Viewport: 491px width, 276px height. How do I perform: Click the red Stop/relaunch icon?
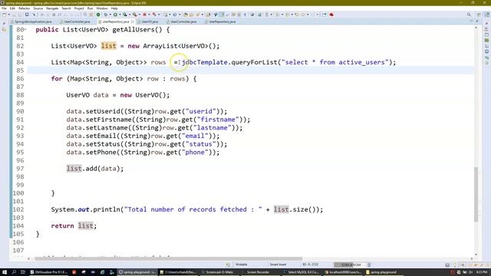[144, 15]
